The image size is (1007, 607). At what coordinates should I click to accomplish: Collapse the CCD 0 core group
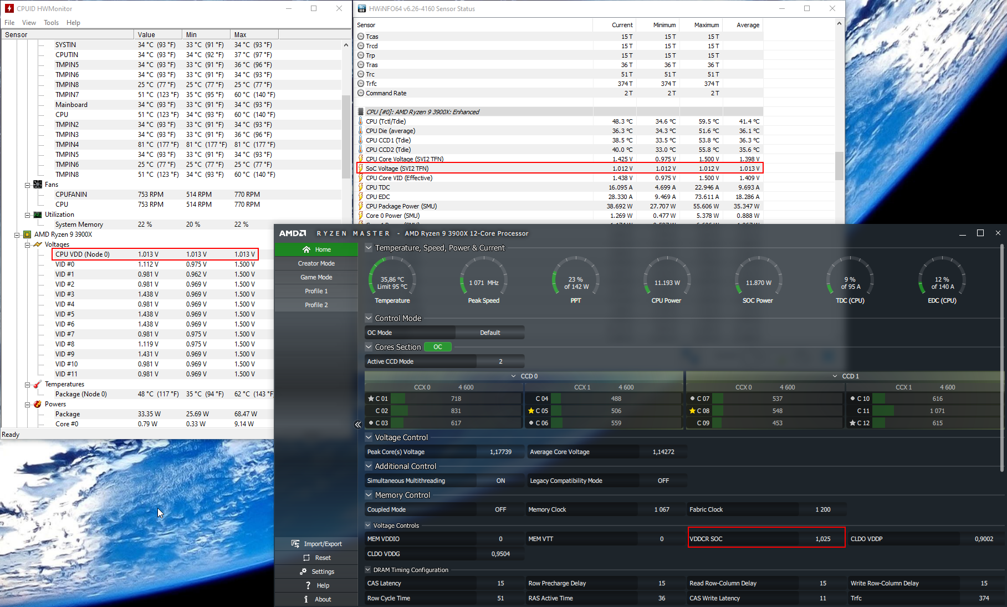coord(513,376)
